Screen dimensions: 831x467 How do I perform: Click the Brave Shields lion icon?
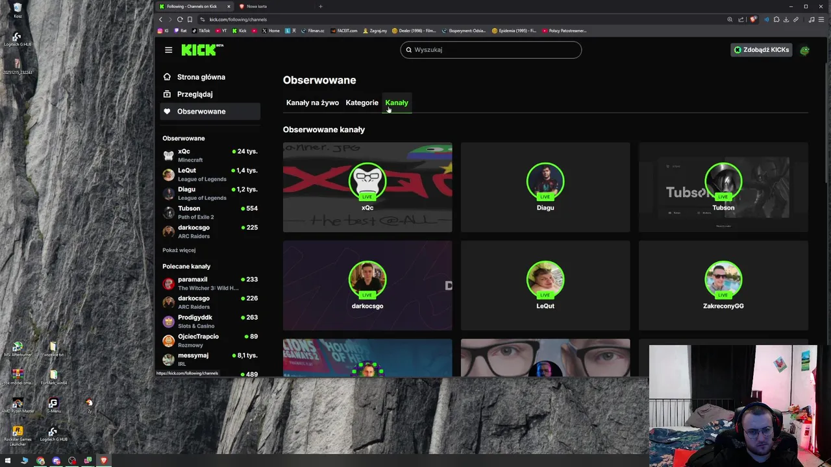click(x=753, y=19)
